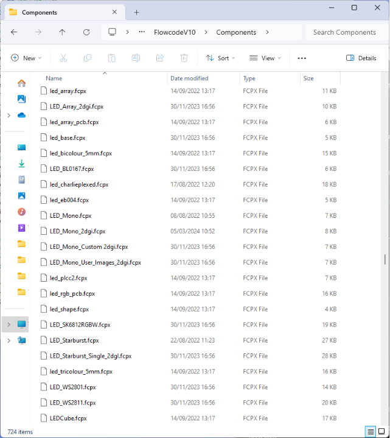This screenshot has width=390, height=438.
Task: Toggle the Details pane
Action: tap(361, 58)
